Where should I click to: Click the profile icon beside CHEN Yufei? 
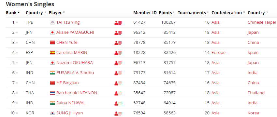click(118, 43)
